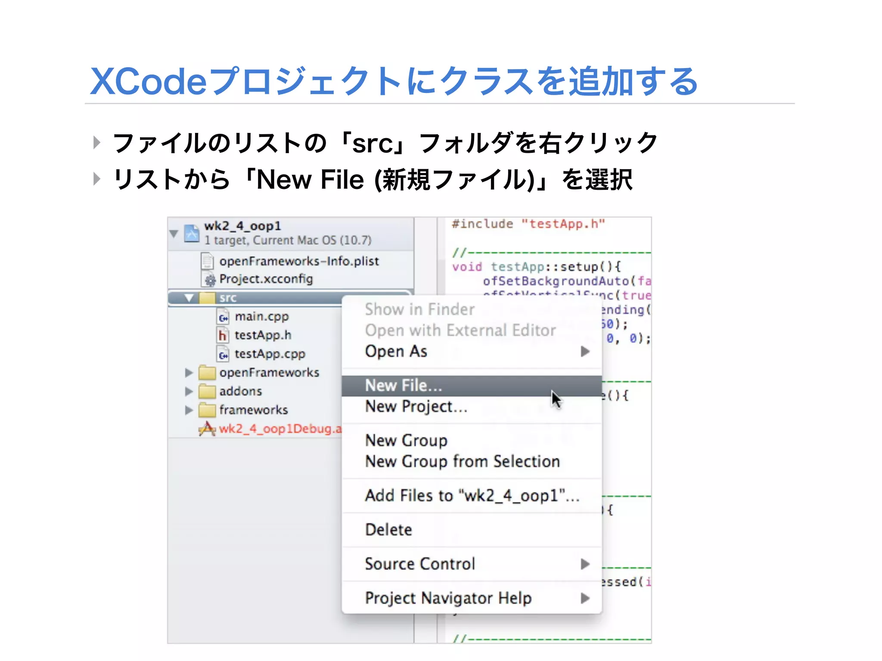Image resolution: width=882 pixels, height=661 pixels.
Task: Click Add Files to "wk2_4_oop1"... entry
Action: coord(472,496)
